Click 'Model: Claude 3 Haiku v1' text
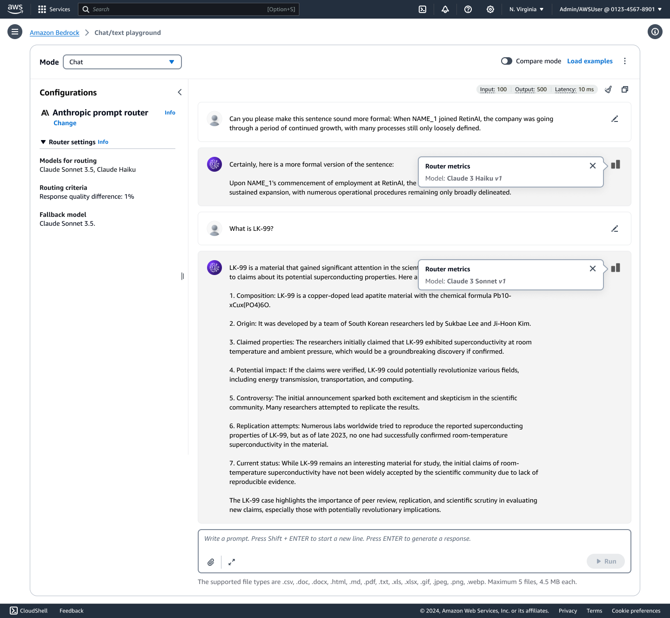This screenshot has width=670, height=618. pos(463,178)
